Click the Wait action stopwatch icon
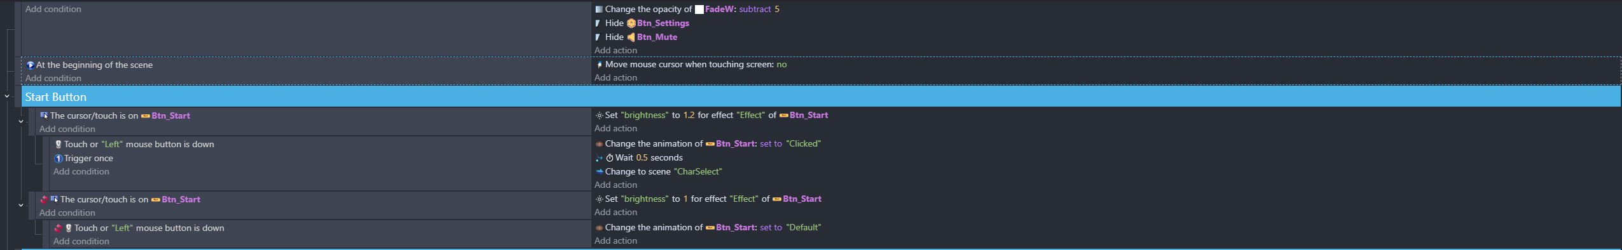Screen dimensions: 1622x250 (x=610, y=158)
